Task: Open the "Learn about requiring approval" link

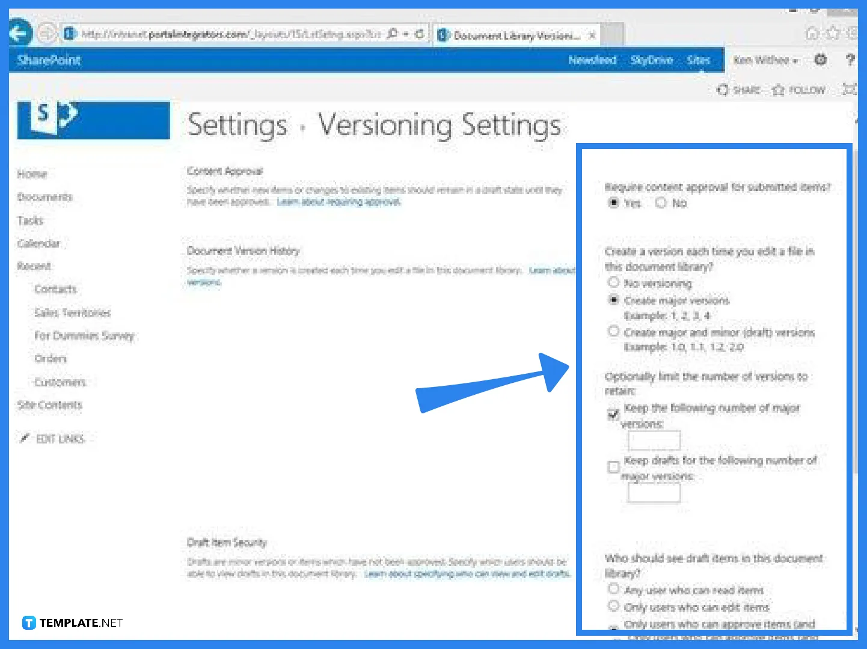Action: point(339,202)
